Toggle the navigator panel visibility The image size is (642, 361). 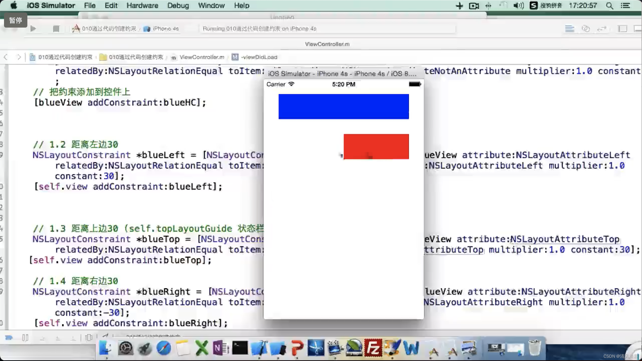[x=622, y=29]
